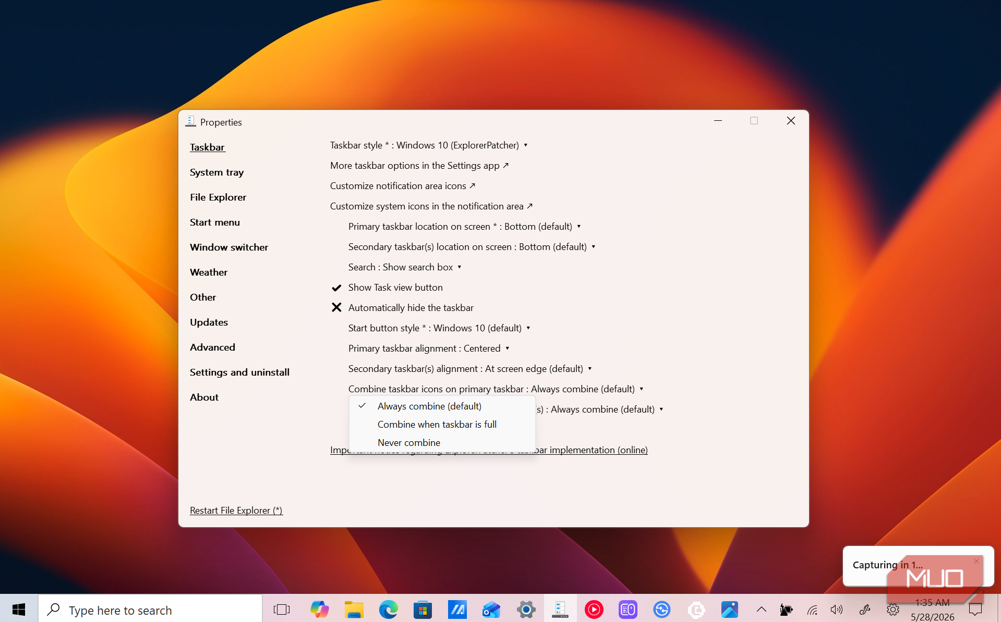Viewport: 1001px width, 622px height.
Task: Open the Outlook taskbar icon
Action: coord(491,609)
